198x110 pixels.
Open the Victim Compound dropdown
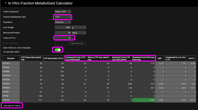point(63,12)
